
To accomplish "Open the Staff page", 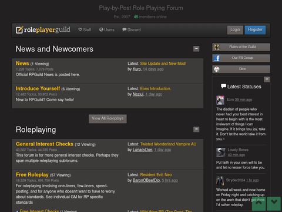I will pyautogui.click(x=85, y=30).
